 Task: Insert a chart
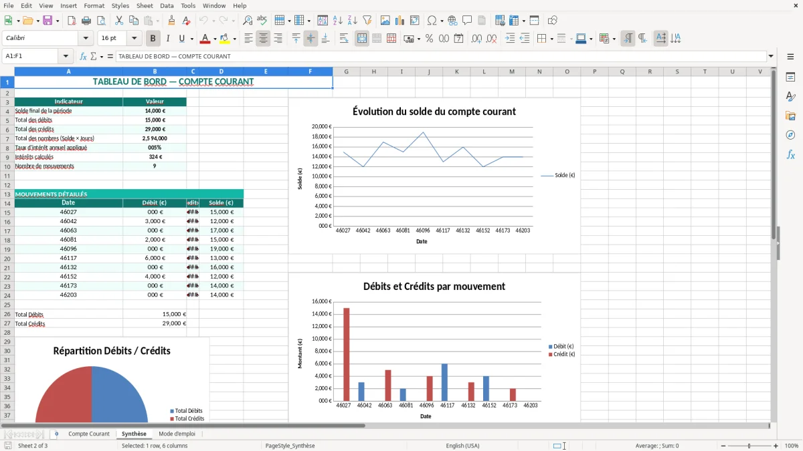400,21
